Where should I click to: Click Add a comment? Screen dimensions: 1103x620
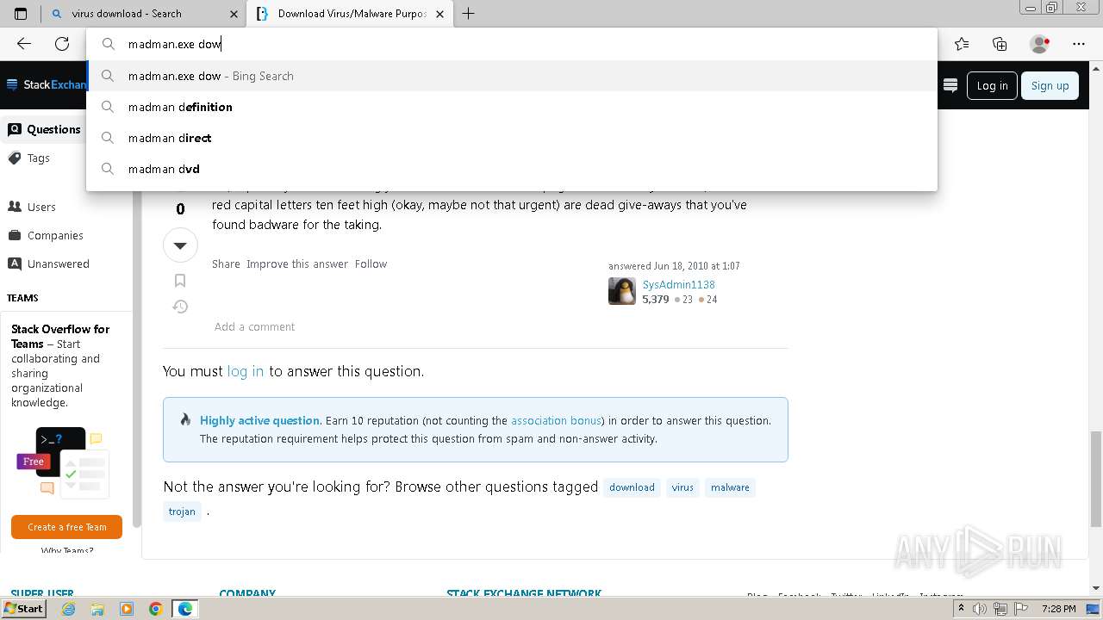(254, 326)
